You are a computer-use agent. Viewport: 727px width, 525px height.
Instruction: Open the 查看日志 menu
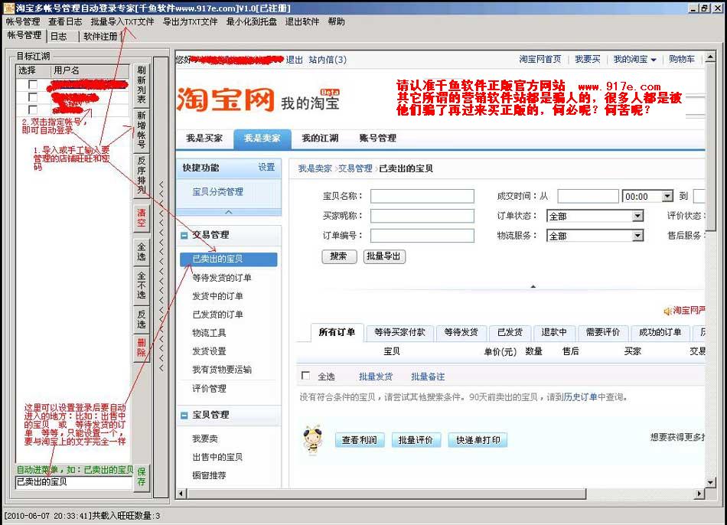[x=65, y=21]
